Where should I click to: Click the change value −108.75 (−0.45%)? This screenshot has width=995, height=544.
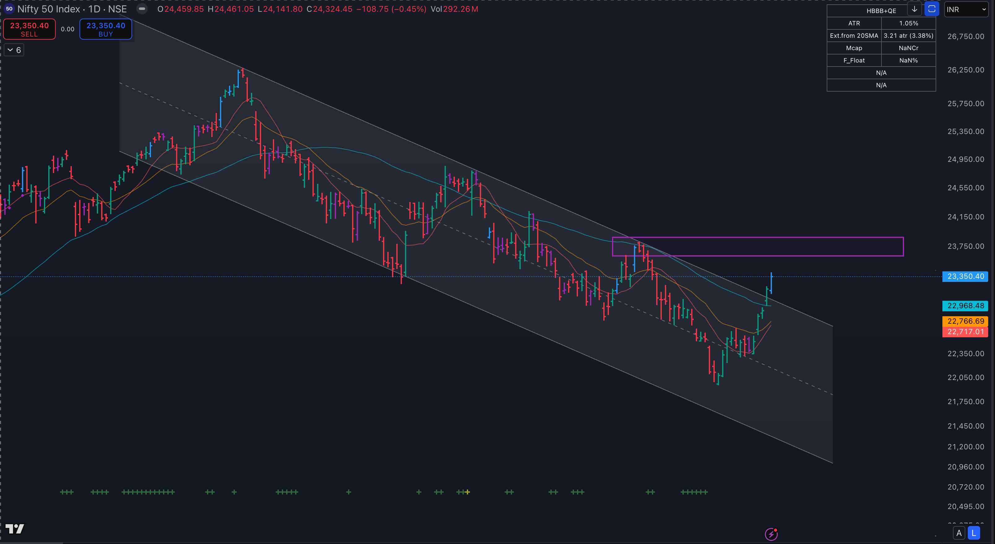pos(391,9)
